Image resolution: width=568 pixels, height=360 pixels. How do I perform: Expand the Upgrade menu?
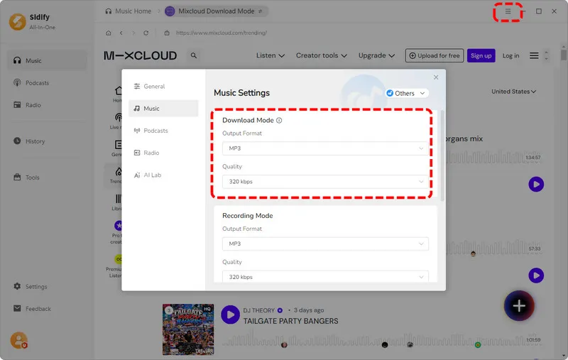point(376,55)
